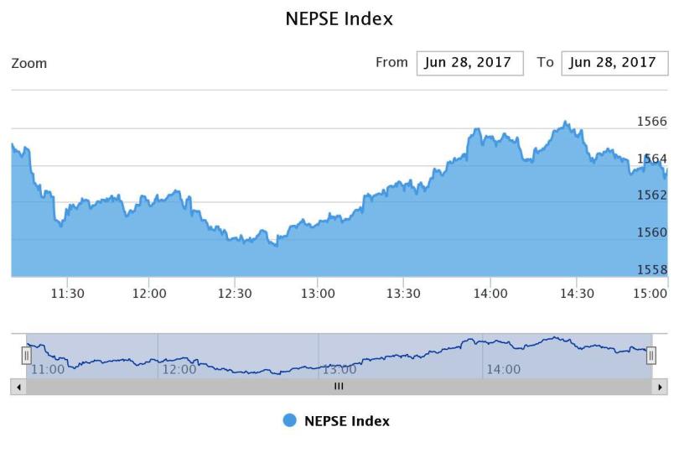Click the 1566 value axis label

pos(652,122)
